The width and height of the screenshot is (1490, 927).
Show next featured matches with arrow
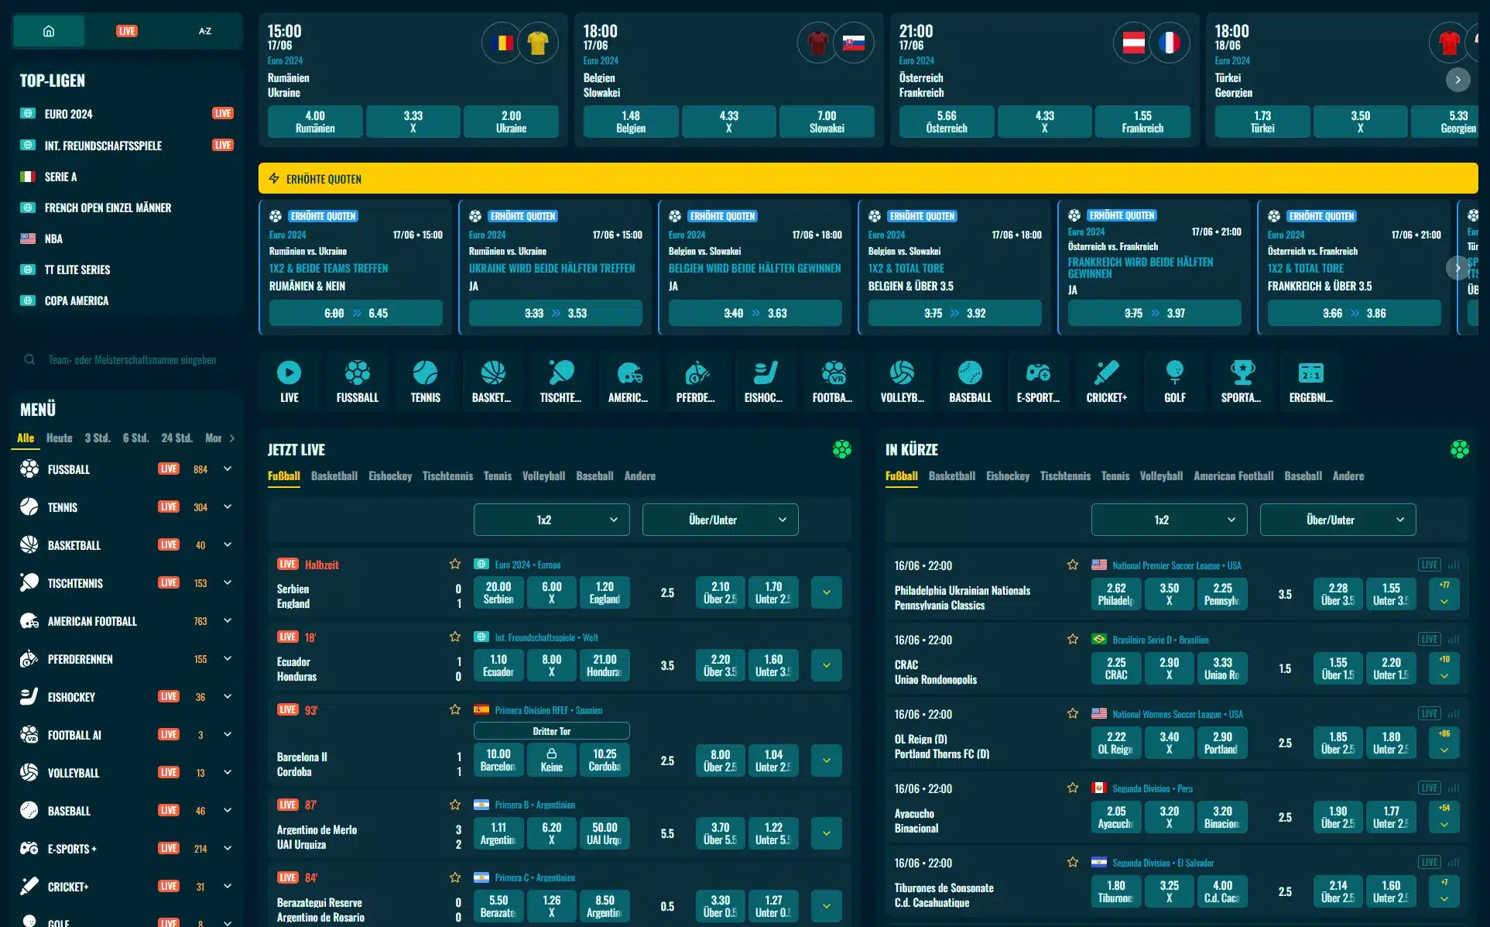(1457, 79)
